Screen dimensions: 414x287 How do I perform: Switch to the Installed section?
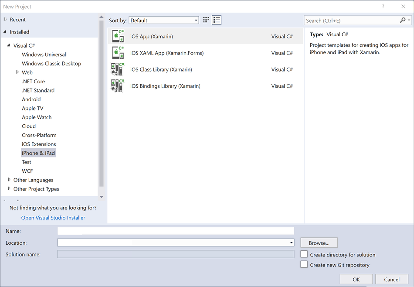tap(20, 31)
